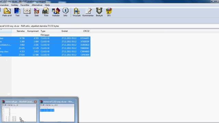219x123 pixels.
Task: Select the row with size 3 692
Action: [x=45, y=45]
